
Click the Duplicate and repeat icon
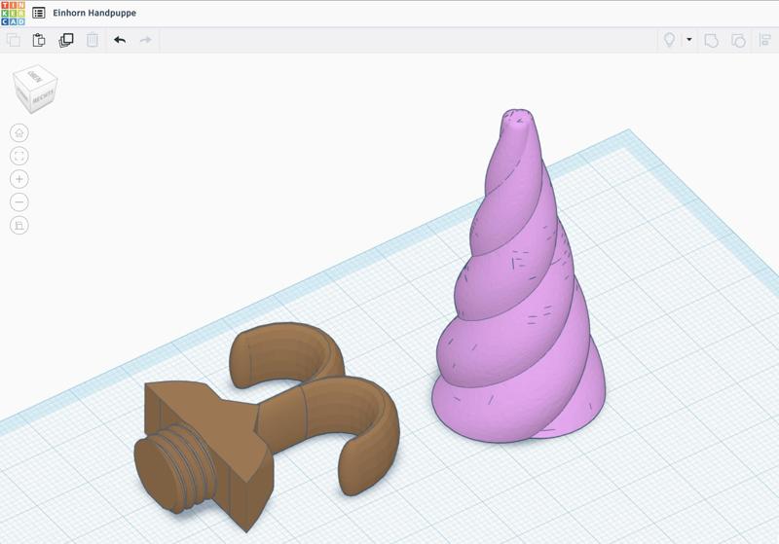pyautogui.click(x=66, y=40)
